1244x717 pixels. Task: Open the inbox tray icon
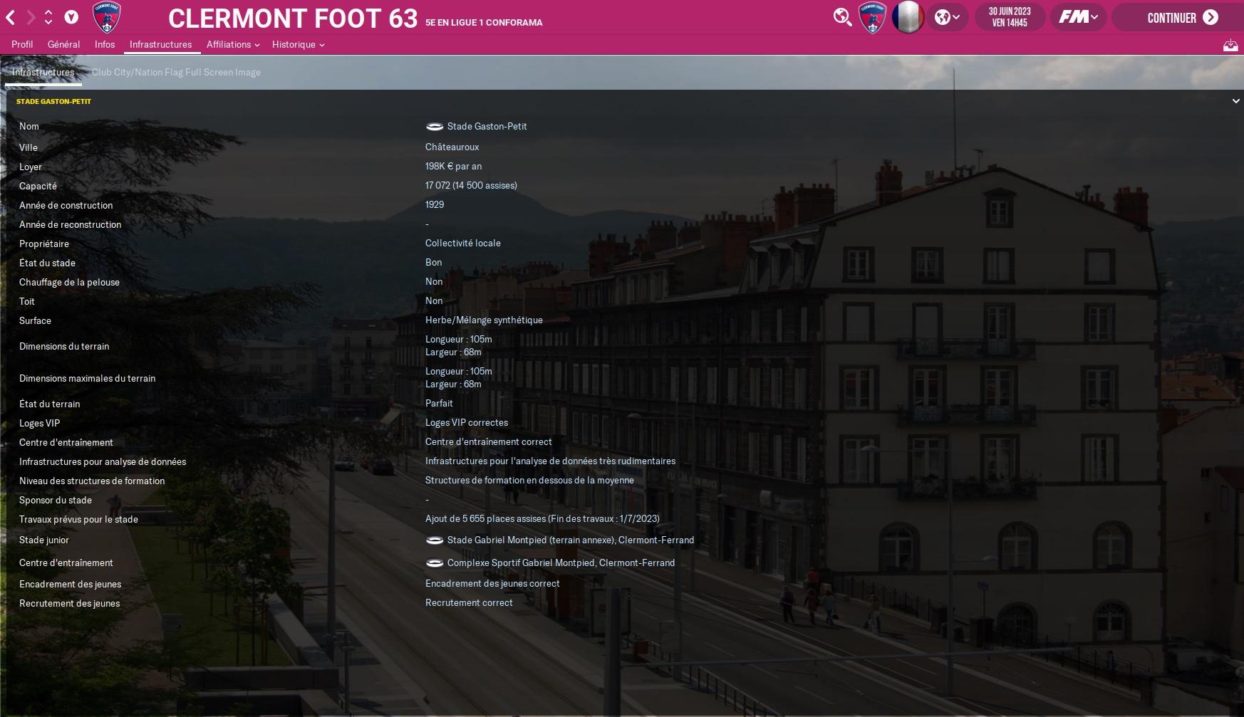(1230, 46)
